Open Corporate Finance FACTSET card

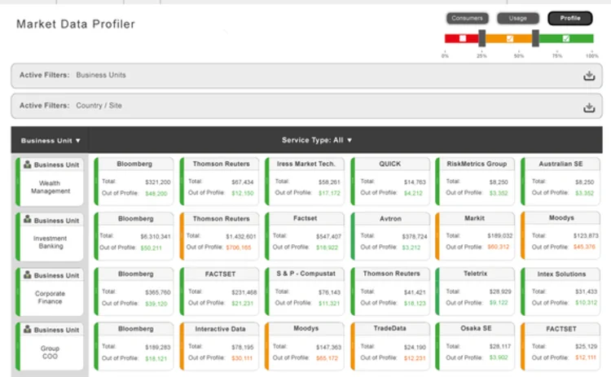tap(220, 292)
